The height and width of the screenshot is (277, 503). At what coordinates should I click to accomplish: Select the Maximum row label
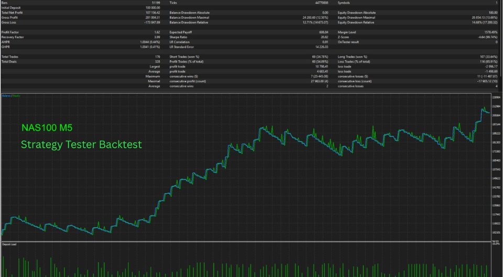pyautogui.click(x=153, y=76)
